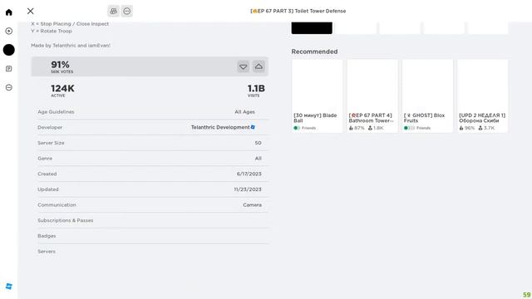Expand the Subscriptions & Passes section

coord(153,220)
